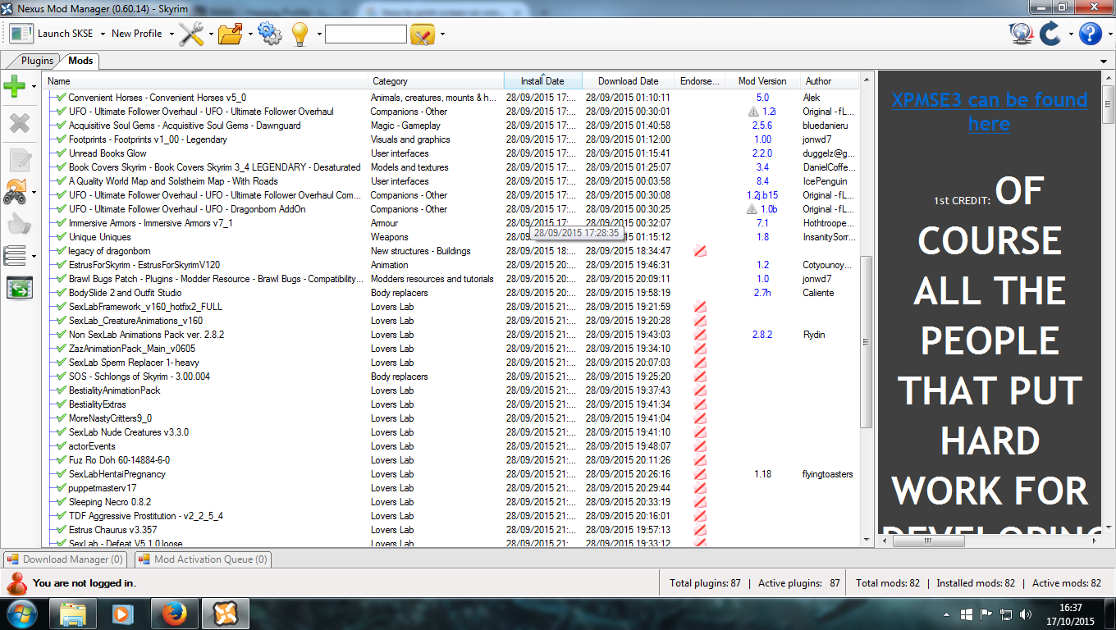Click the description panel horizontal scrollbar thumb
Image resolution: width=1116 pixels, height=630 pixels.
[927, 541]
